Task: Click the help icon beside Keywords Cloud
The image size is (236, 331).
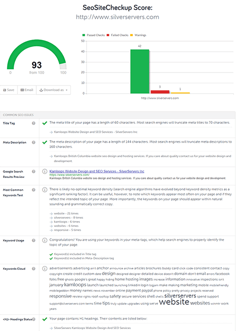Action: pos(34,269)
